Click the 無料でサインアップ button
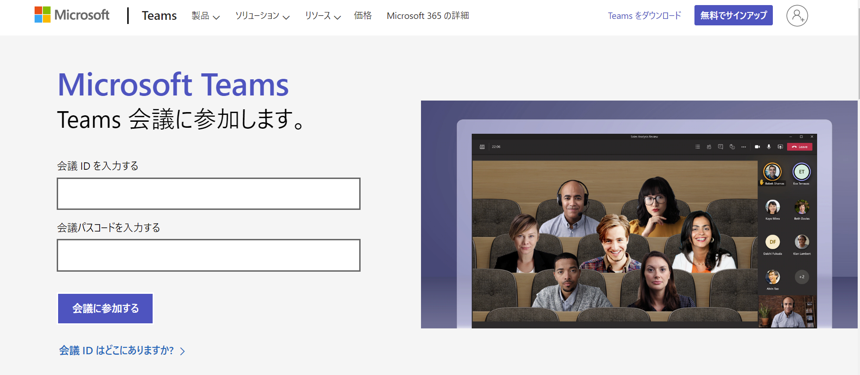Viewport: 860px width, 375px height. point(733,15)
